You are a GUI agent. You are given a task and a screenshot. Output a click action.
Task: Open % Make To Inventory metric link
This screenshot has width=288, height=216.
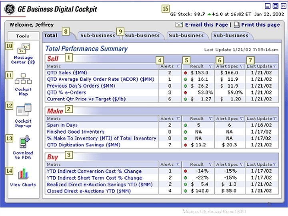click(x=101, y=138)
